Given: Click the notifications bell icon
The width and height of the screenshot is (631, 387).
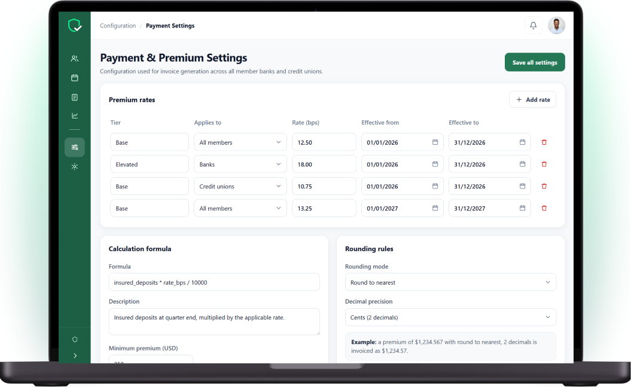Looking at the screenshot, I should coord(534,25).
